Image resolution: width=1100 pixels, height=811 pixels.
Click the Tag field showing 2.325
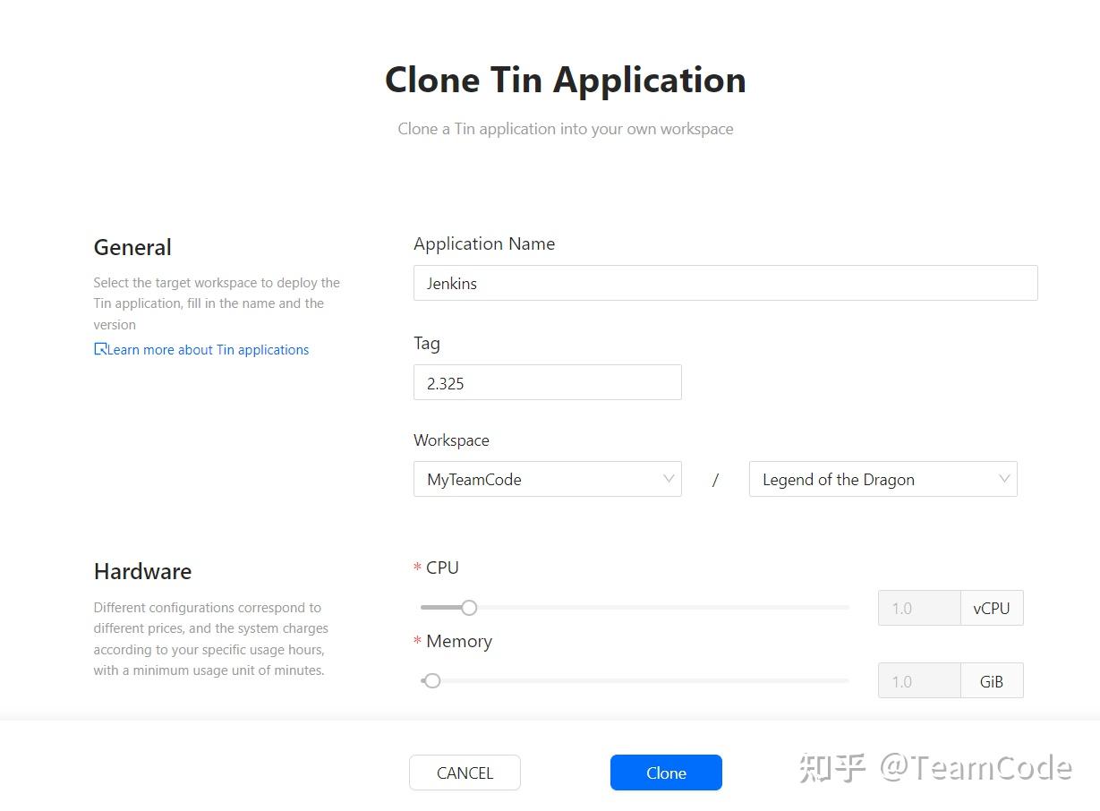coord(547,382)
